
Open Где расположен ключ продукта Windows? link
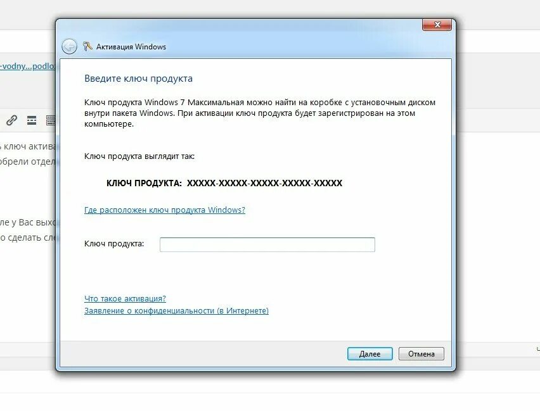coord(165,210)
